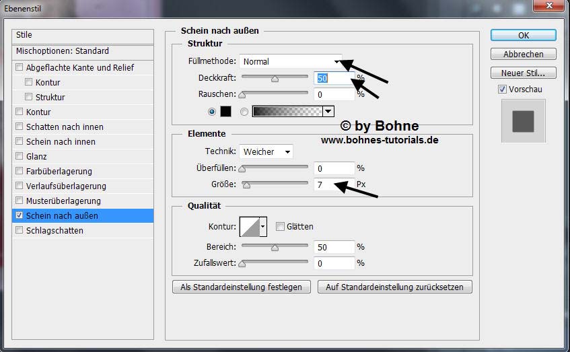570x352 pixels.
Task: Enable the Schlagschatten checkbox
Action: tap(20, 231)
